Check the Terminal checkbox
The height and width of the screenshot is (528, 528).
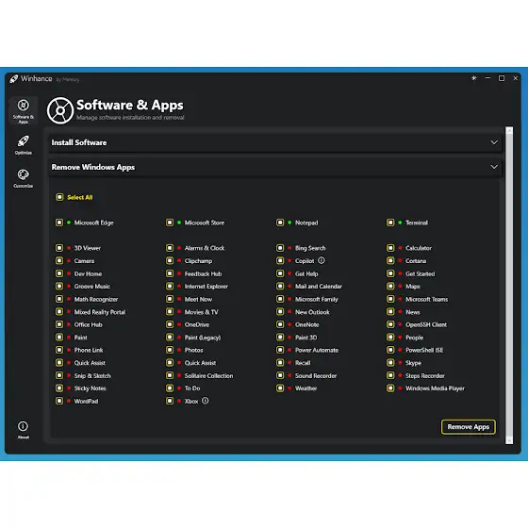coord(390,223)
